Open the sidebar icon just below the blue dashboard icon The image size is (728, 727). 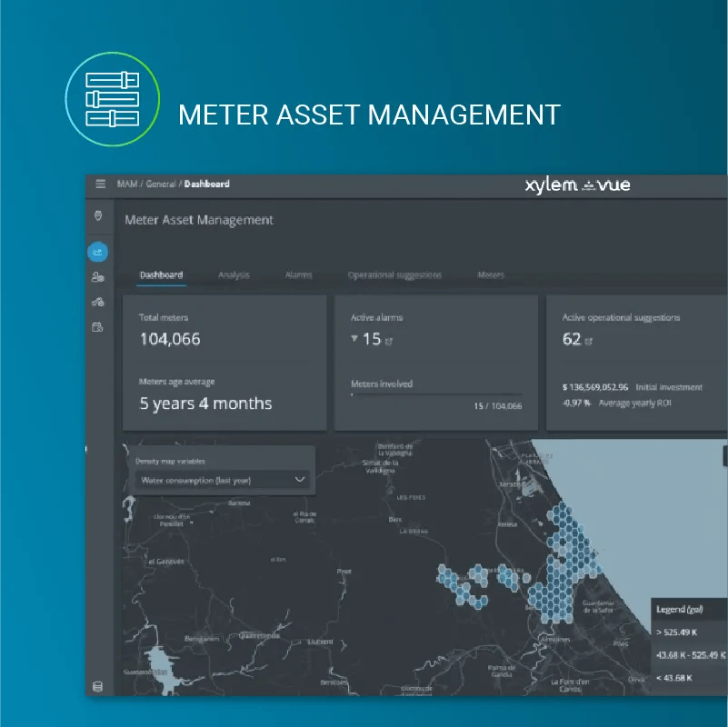[97, 277]
